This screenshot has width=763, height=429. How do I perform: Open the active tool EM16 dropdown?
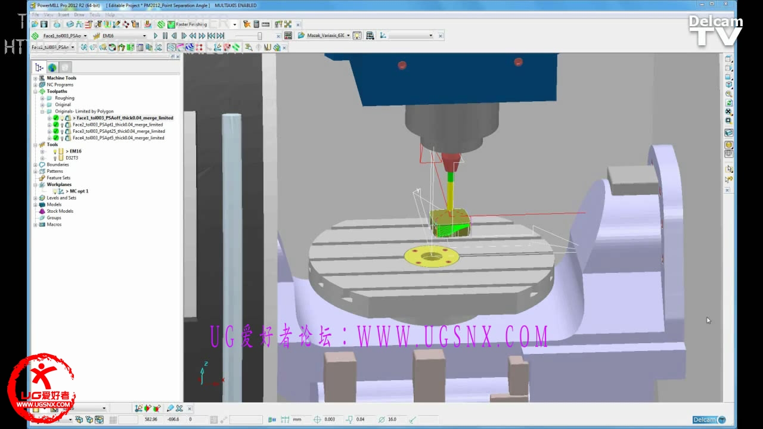[x=144, y=36]
